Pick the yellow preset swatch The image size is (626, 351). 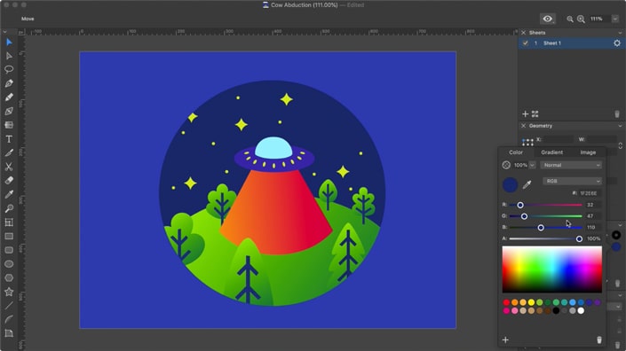click(x=531, y=302)
